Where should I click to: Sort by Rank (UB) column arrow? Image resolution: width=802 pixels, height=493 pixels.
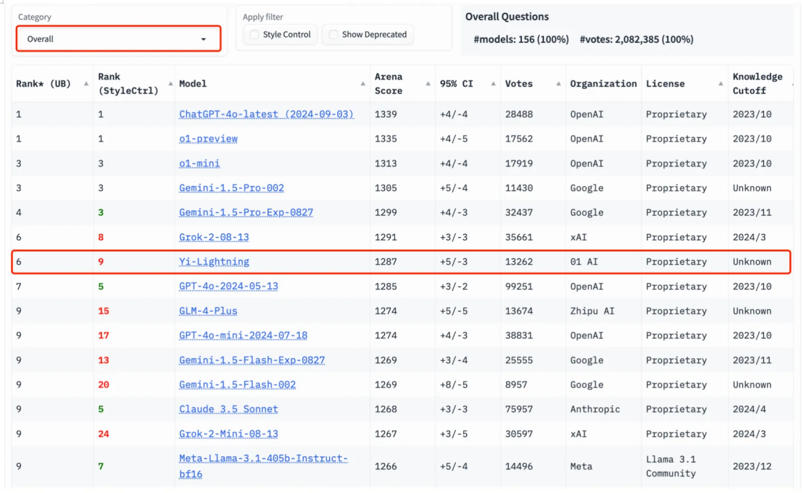(x=86, y=84)
